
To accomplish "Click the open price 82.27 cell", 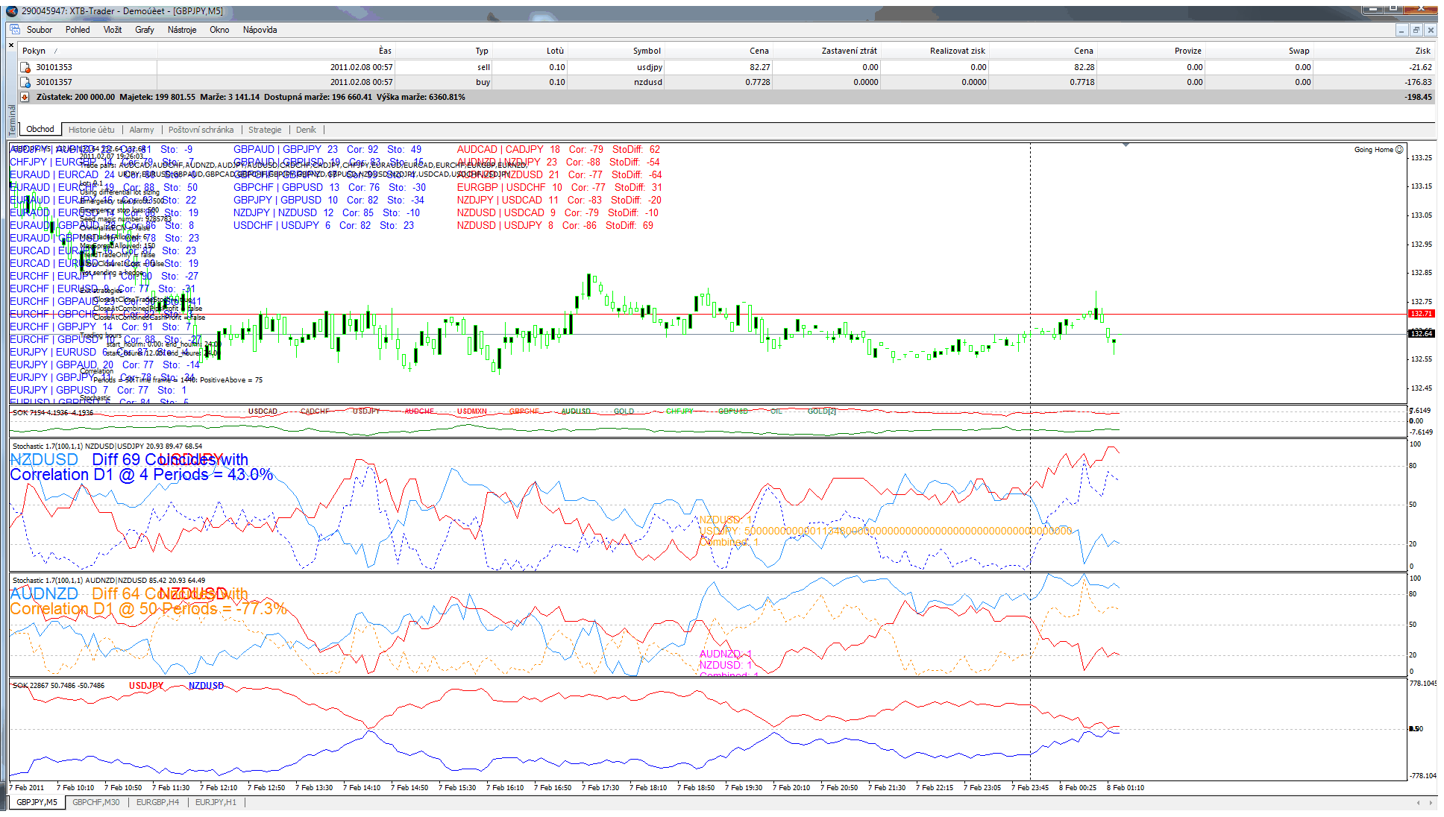I will pyautogui.click(x=760, y=67).
